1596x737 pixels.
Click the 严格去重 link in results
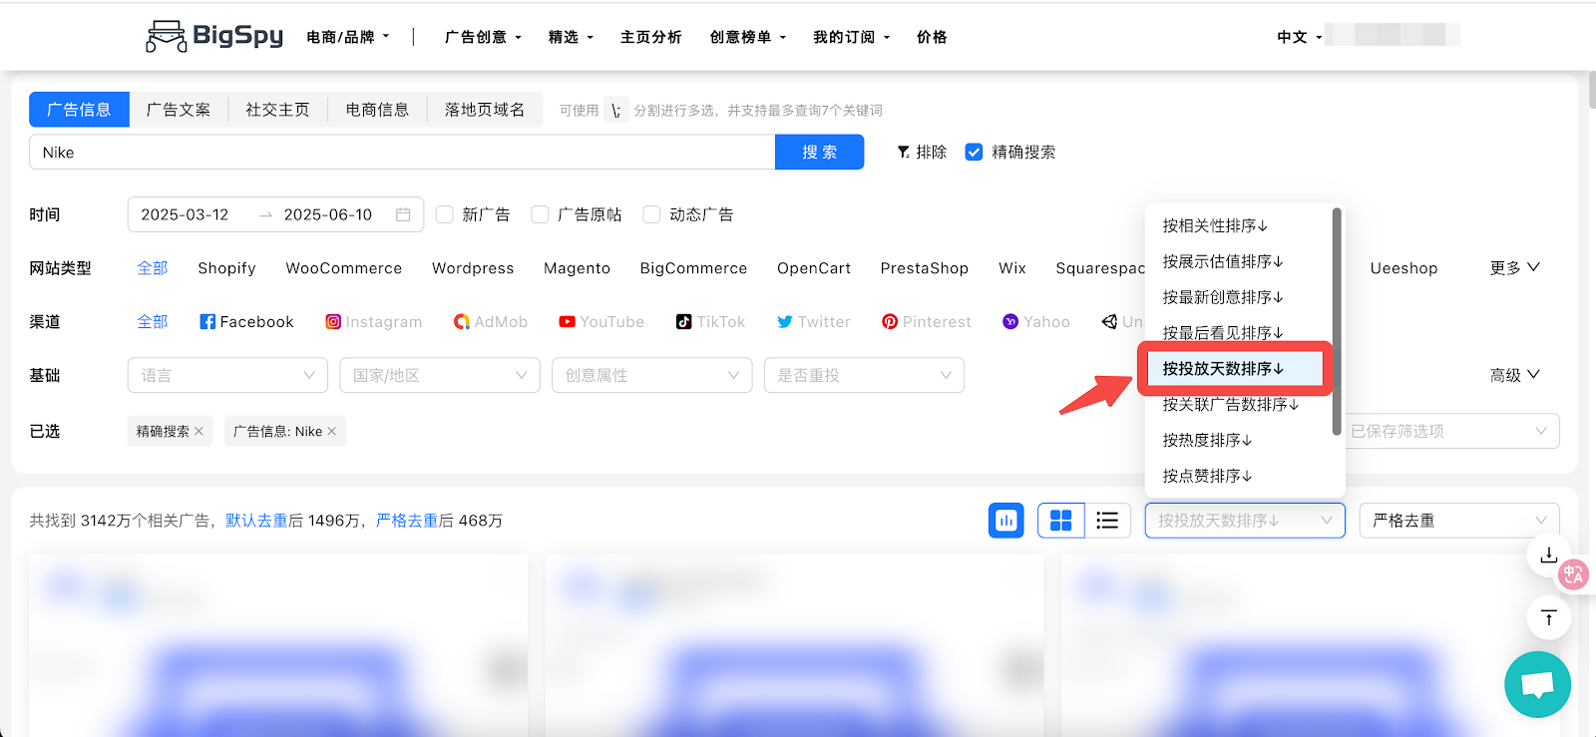pyautogui.click(x=407, y=521)
